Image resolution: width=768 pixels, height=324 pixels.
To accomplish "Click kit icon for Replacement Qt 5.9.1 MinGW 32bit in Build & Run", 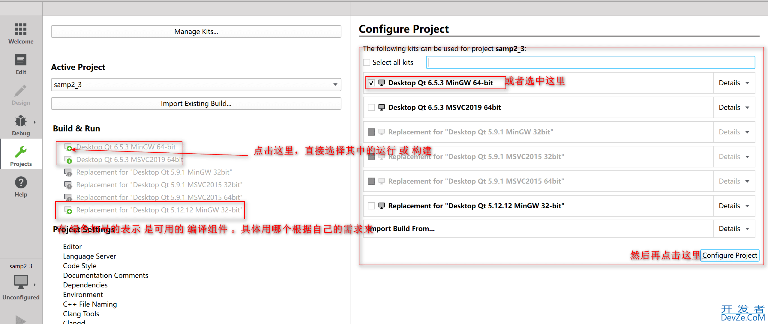I will (x=68, y=172).
